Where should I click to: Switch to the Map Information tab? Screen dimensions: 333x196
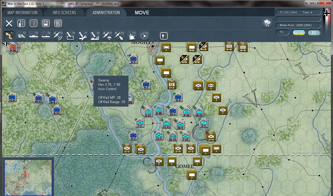tap(22, 13)
